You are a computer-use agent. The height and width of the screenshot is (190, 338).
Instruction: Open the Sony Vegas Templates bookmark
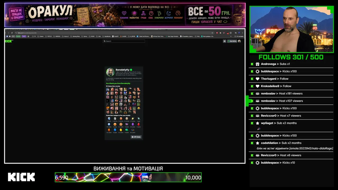[172, 36]
